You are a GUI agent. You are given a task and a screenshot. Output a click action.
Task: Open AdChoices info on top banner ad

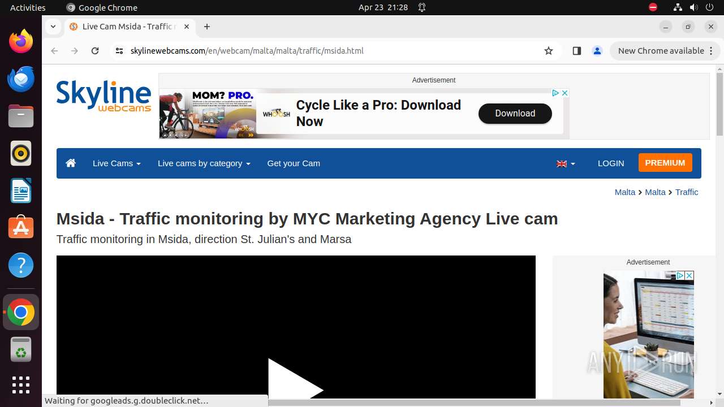pyautogui.click(x=556, y=93)
